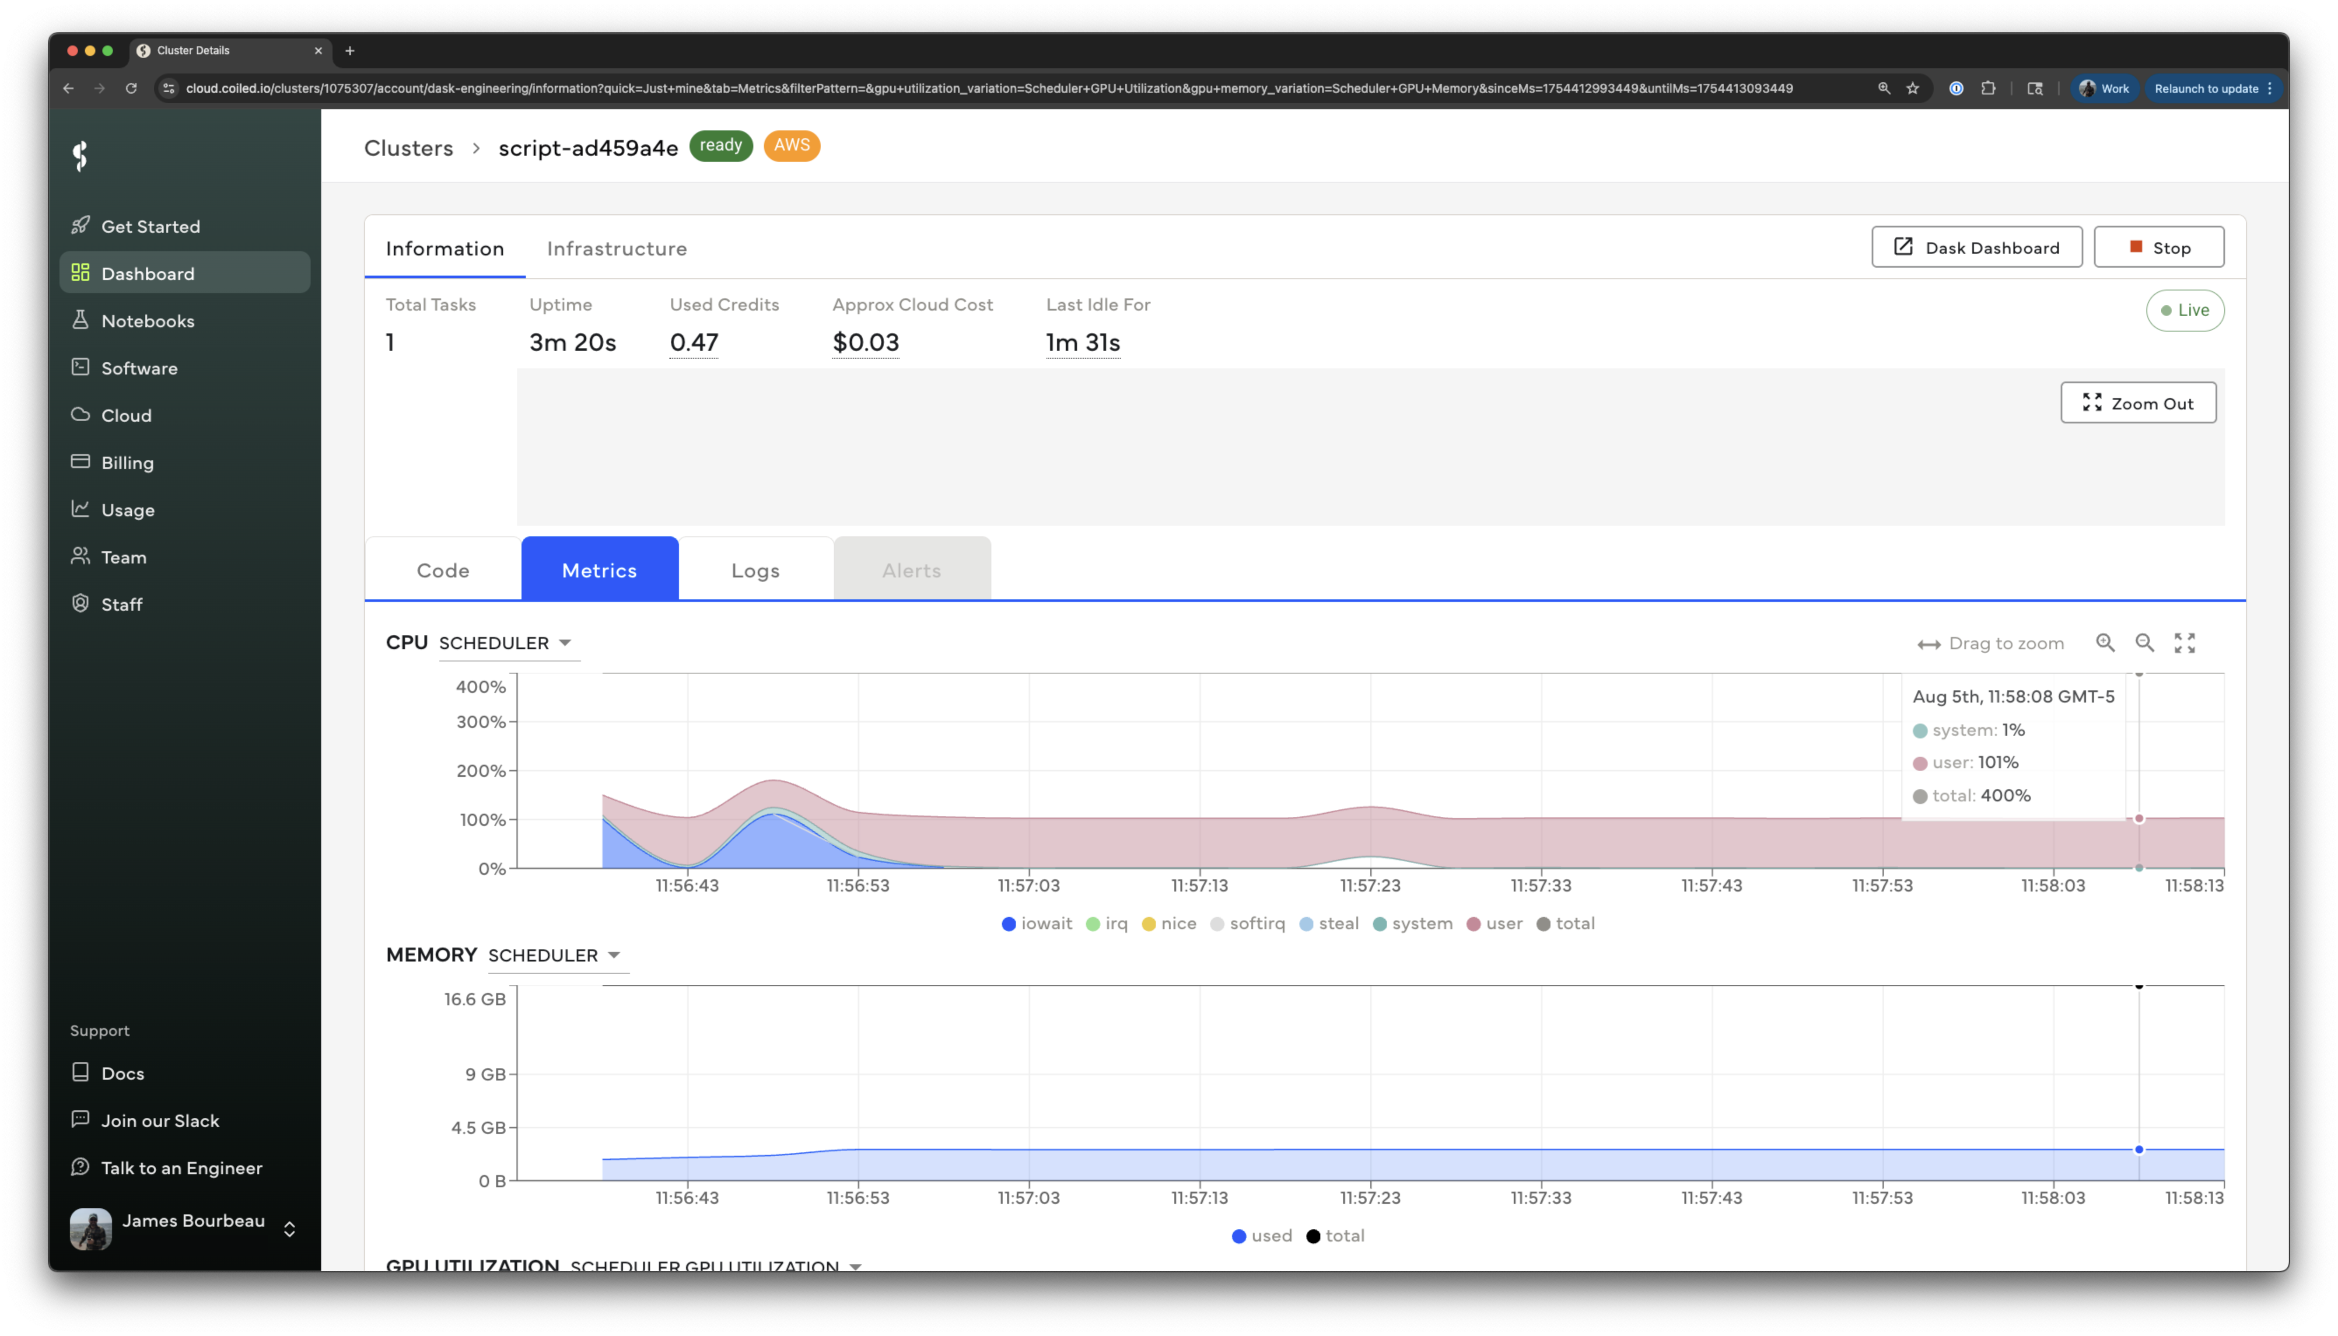This screenshot has width=2338, height=1336.
Task: Click the Notebooks flask icon
Action: click(x=81, y=319)
